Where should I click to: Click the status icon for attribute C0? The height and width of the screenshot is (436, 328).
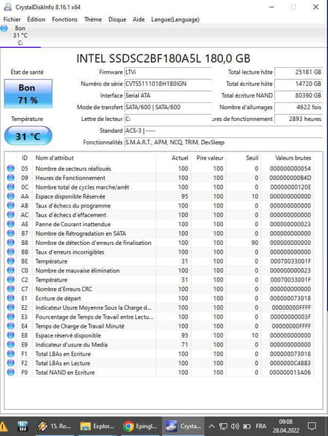click(x=10, y=270)
